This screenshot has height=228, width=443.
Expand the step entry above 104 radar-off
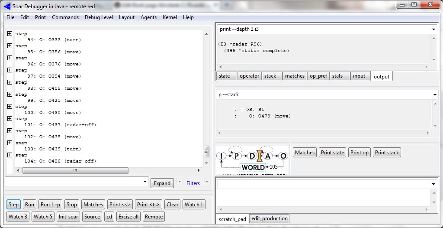click(10, 155)
